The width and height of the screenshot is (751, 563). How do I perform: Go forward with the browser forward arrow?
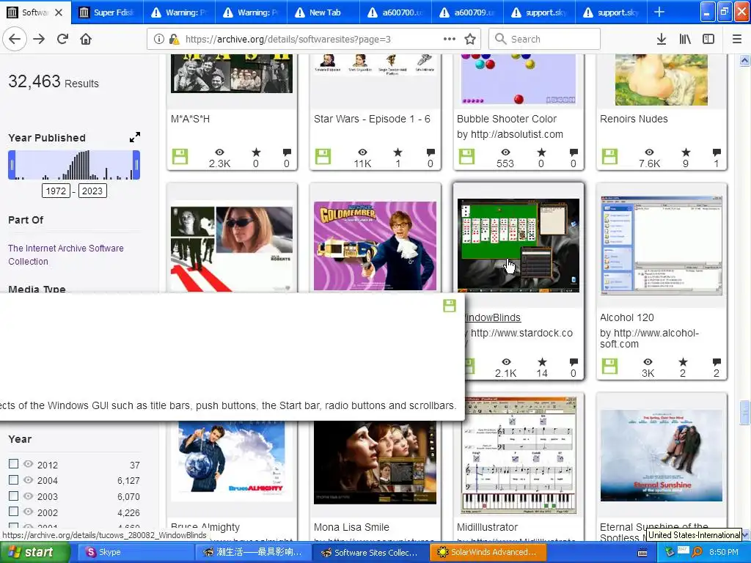(x=39, y=40)
